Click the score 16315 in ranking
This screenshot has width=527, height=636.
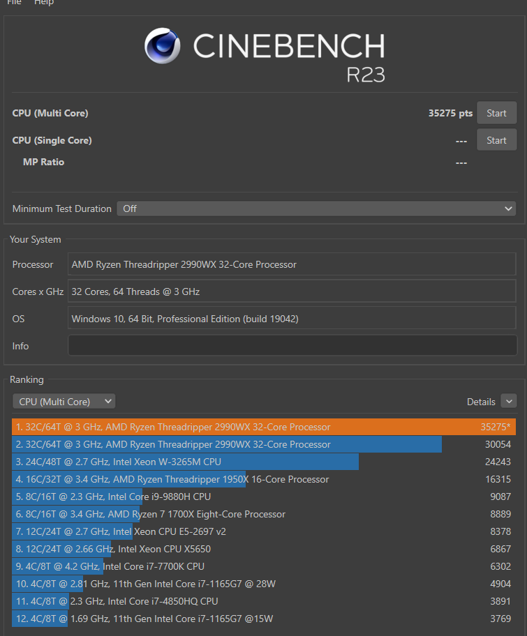[498, 479]
